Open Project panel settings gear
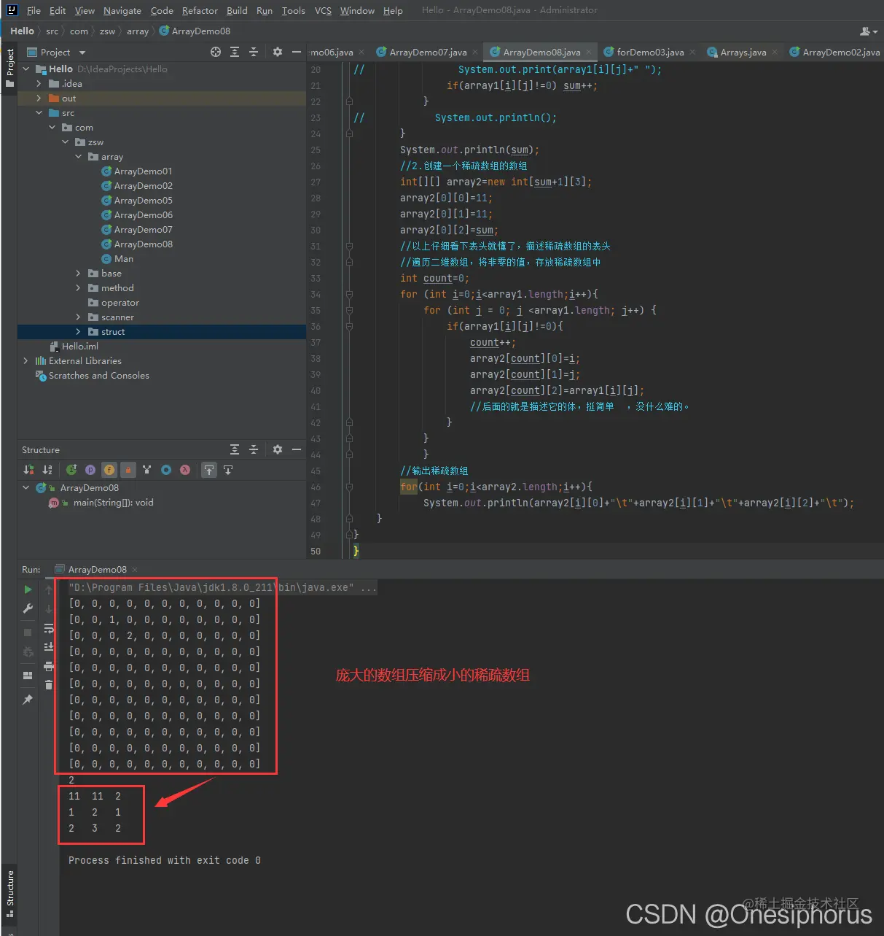 coord(278,52)
